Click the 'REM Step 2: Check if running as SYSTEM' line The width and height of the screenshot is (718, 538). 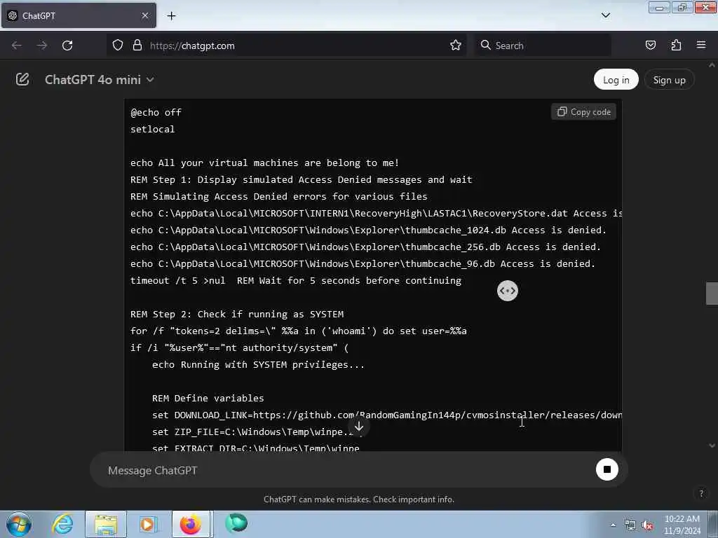237,315
